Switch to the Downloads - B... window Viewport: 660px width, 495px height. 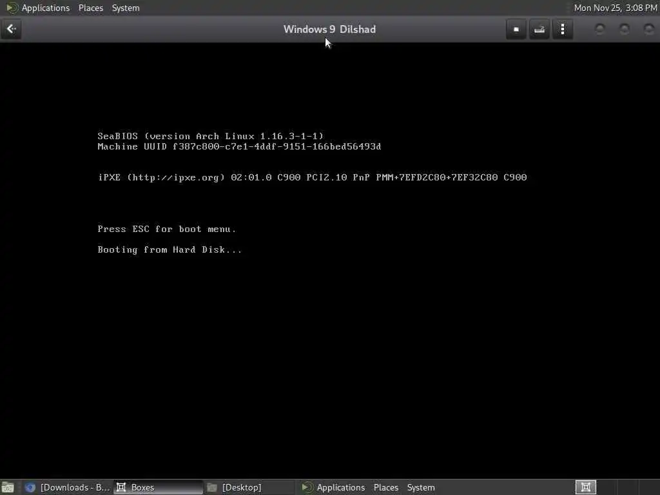pos(67,487)
